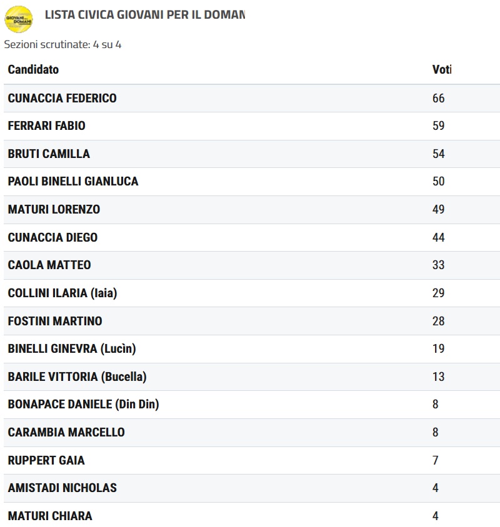This screenshot has width=500, height=527.
Task: Click Bonapace Daniele (Din Din) row
Action: pyautogui.click(x=83, y=404)
